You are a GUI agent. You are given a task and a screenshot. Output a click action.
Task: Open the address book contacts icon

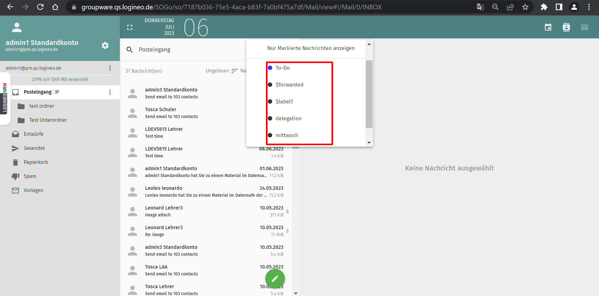[x=566, y=27]
